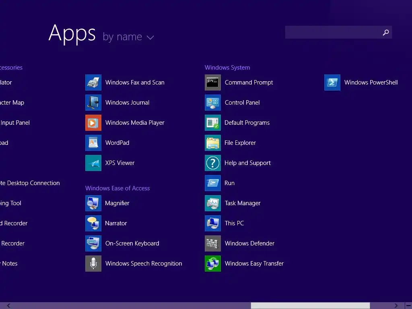Click the 'Windows PowerShell' text label
The width and height of the screenshot is (412, 309).
point(371,82)
